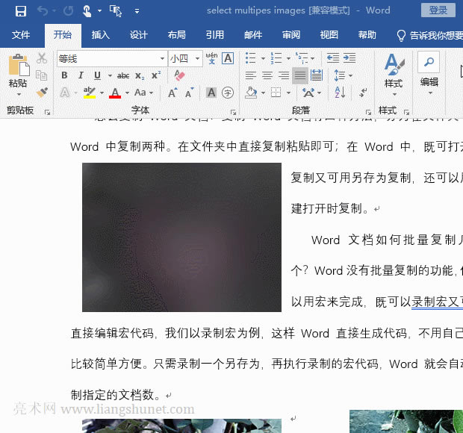Open the font size dropdown 小四

click(197, 58)
